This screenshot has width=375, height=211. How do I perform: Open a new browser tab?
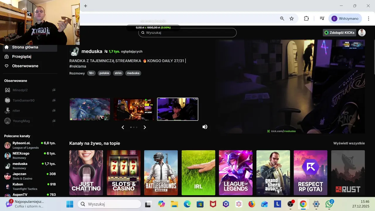86,6
